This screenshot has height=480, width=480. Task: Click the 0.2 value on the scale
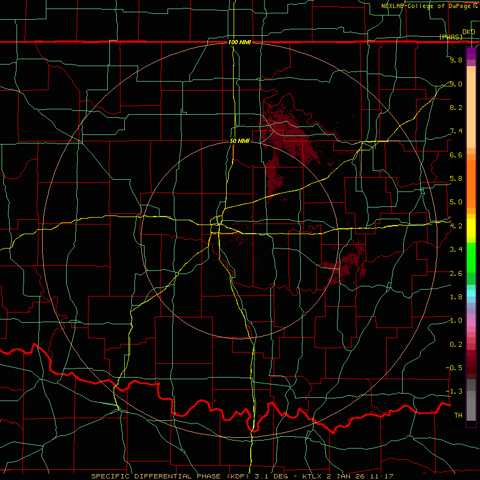456,345
